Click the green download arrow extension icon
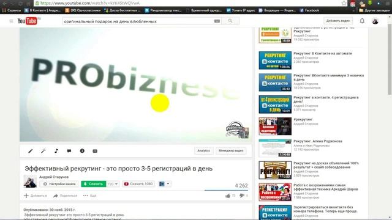The image size is (392, 220). click(x=370, y=2)
